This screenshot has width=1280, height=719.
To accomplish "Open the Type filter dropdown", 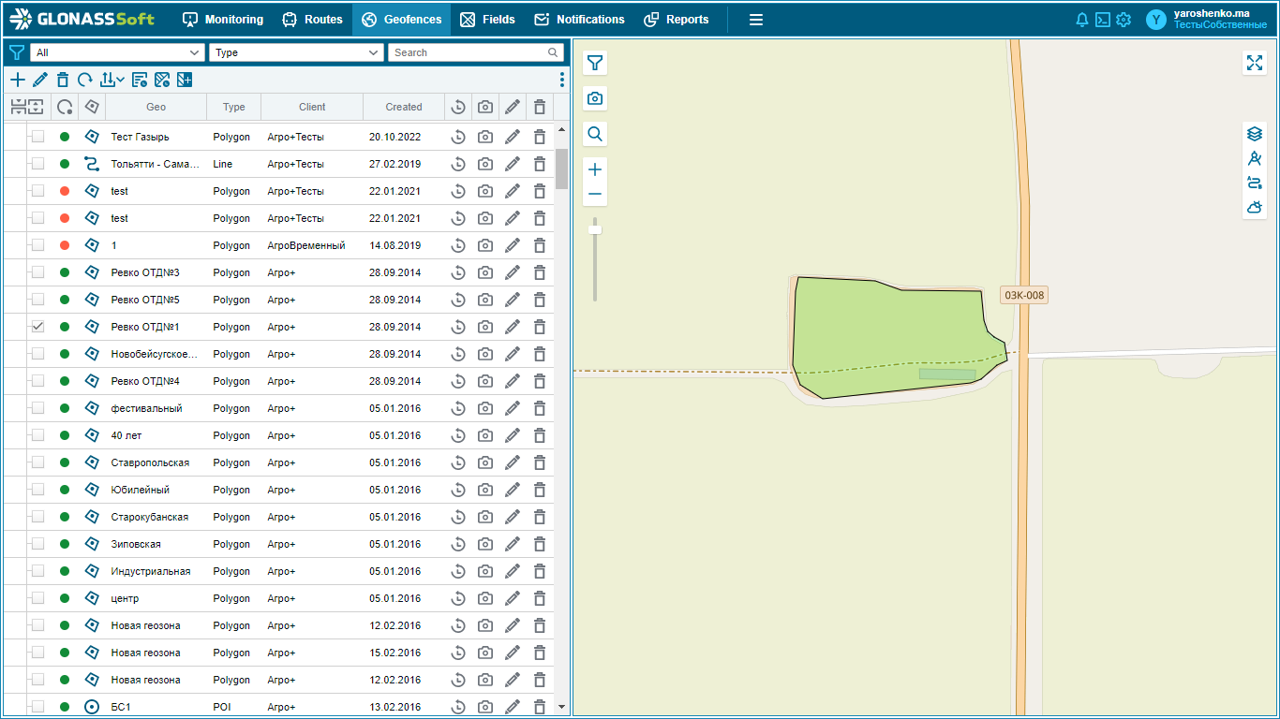I will [296, 52].
